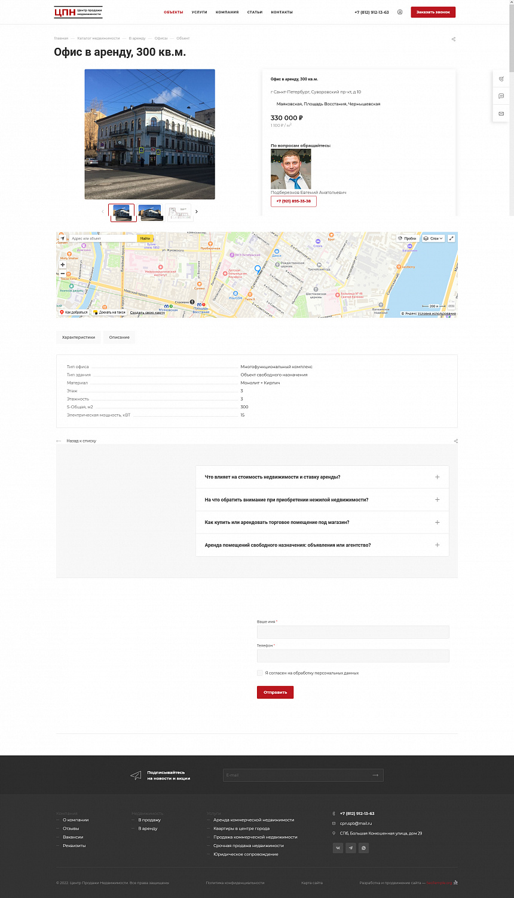The height and width of the screenshot is (898, 514).
Task: Click map geolocation arrow icon
Action: pos(62,238)
